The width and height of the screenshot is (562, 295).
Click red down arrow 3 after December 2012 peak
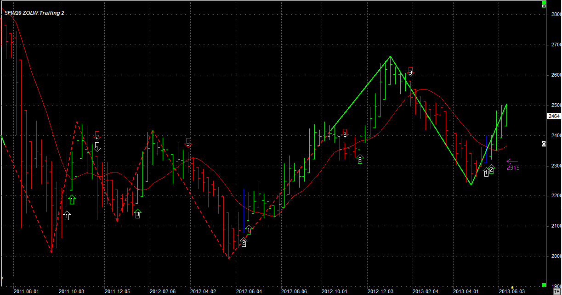(410, 71)
